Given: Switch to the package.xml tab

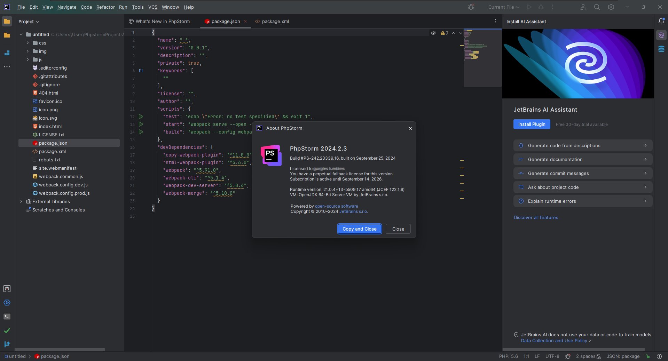Looking at the screenshot, I should point(275,21).
